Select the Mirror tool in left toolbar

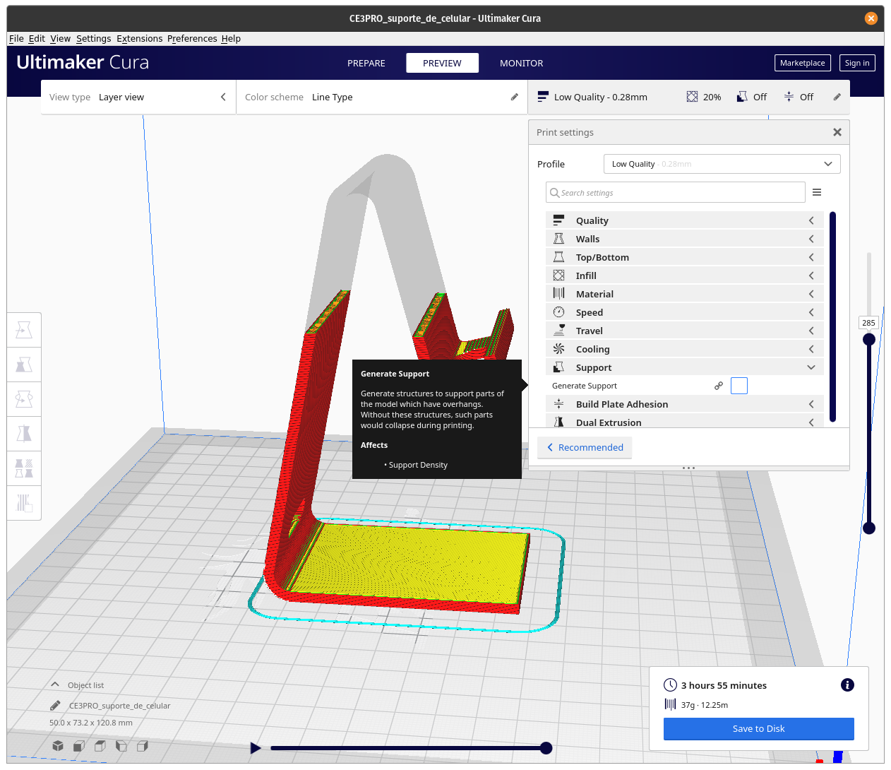24,434
